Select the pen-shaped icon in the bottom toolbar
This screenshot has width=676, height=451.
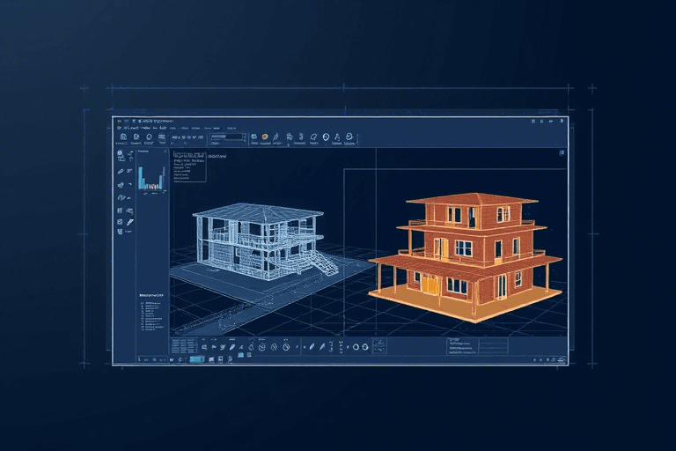(x=231, y=347)
